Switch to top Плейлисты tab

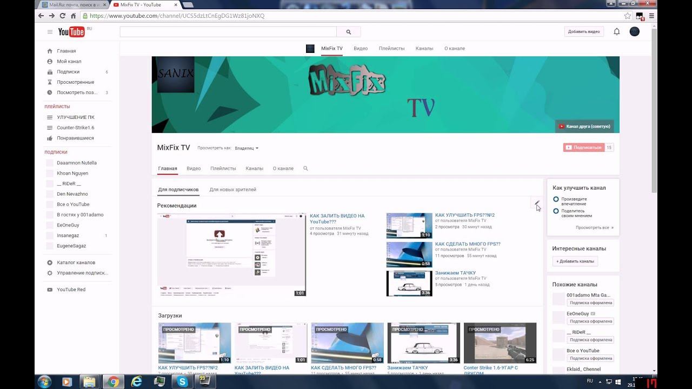(391, 49)
